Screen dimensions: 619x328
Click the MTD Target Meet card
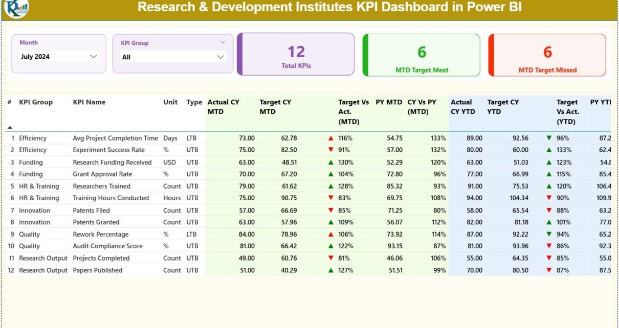tap(422, 55)
